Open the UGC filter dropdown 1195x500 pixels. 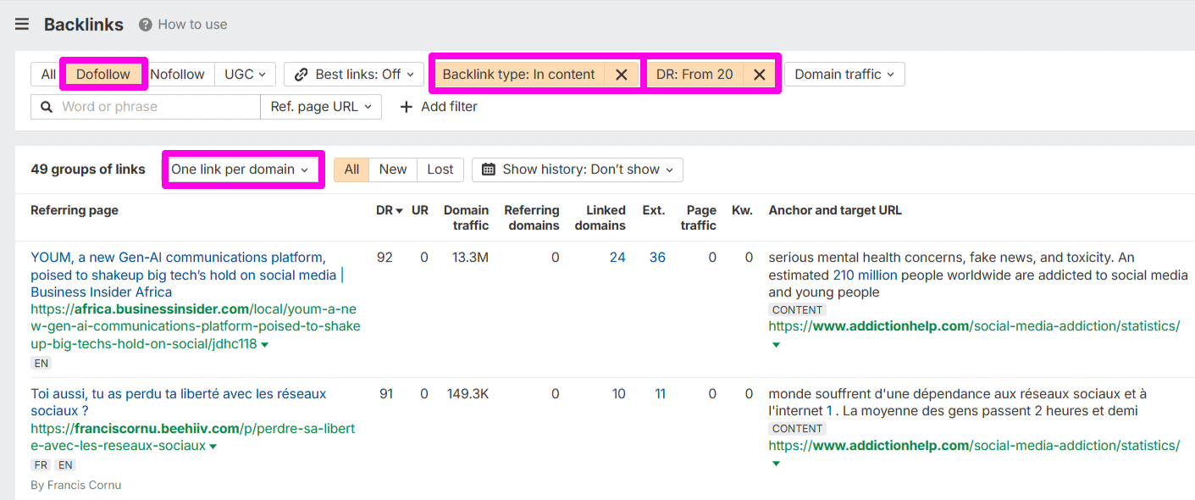(x=245, y=74)
